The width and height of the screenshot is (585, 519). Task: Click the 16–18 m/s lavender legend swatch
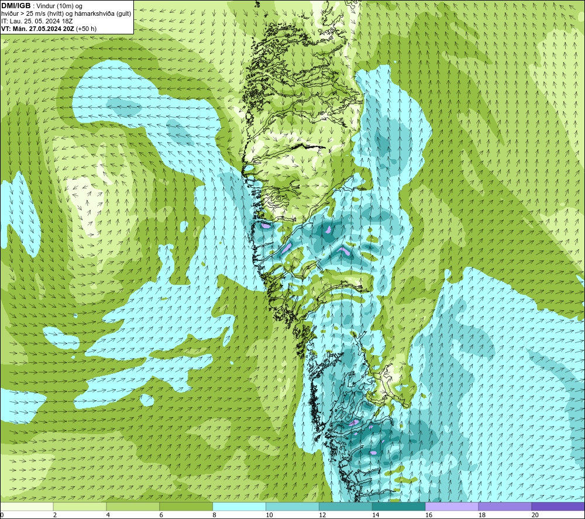(x=452, y=506)
